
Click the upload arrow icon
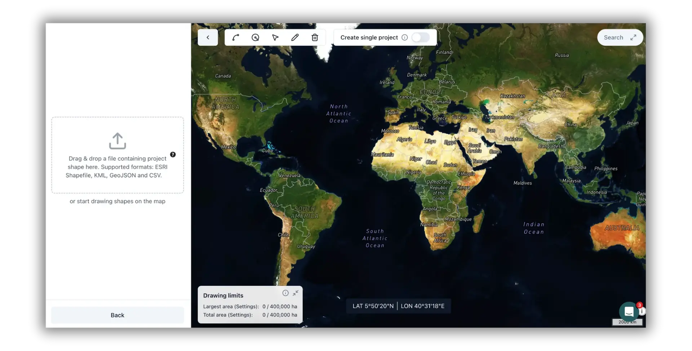click(x=117, y=141)
